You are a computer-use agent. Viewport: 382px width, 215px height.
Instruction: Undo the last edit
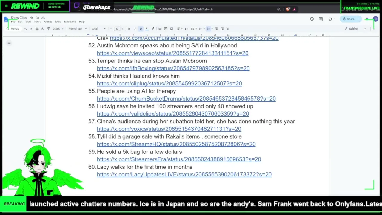coord(25,29)
